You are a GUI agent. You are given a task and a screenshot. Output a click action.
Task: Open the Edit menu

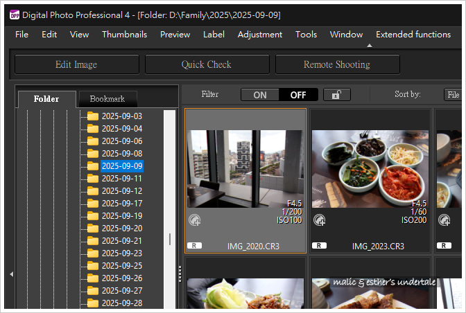pos(49,35)
